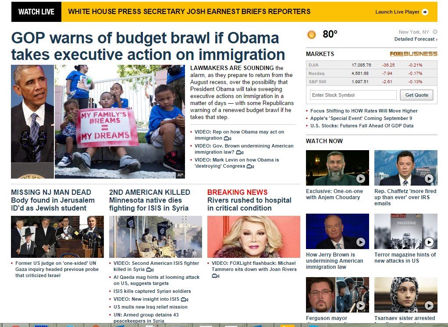
Task: Click the sun weather icon
Action: pos(311,35)
